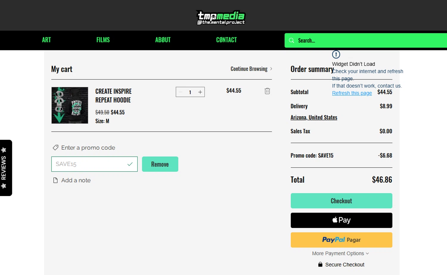Collapse the Enter a promo code section

(x=88, y=147)
